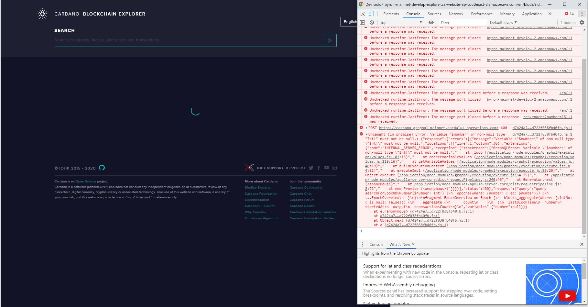Open Cardano Reddit link

[x=302, y=206]
